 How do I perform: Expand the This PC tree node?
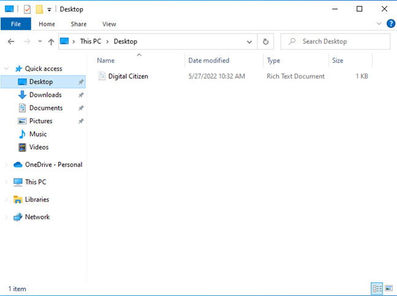click(x=7, y=182)
